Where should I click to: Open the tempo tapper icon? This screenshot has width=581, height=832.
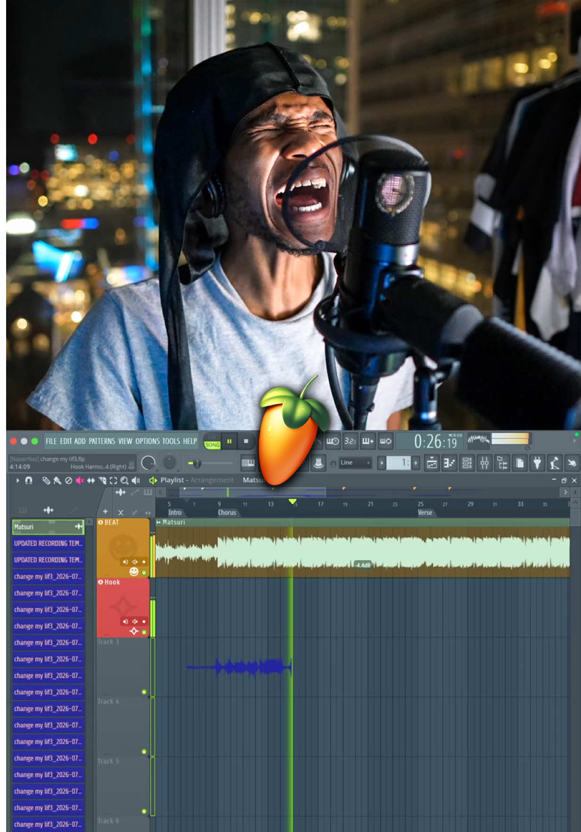(x=555, y=463)
